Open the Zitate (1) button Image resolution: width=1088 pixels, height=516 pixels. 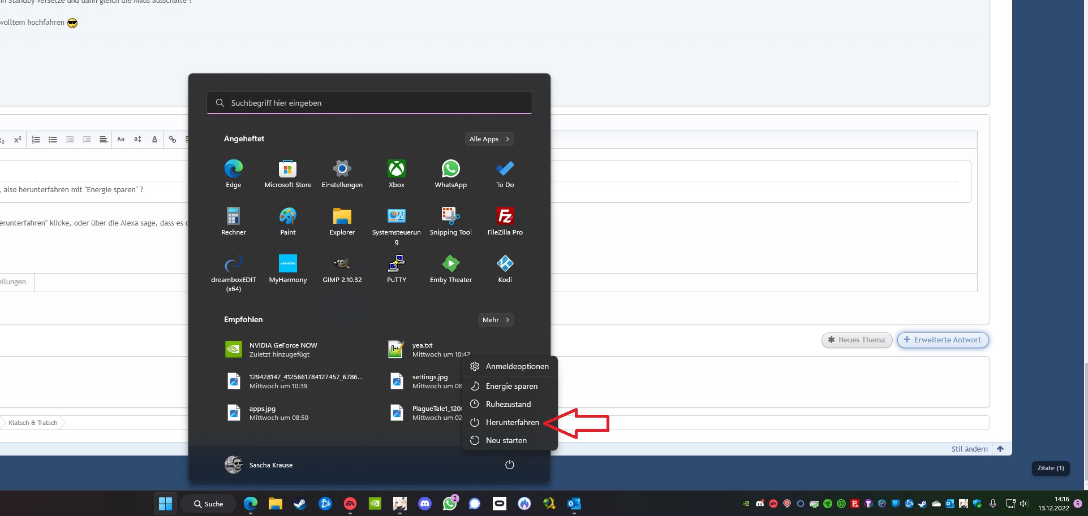(x=1051, y=468)
